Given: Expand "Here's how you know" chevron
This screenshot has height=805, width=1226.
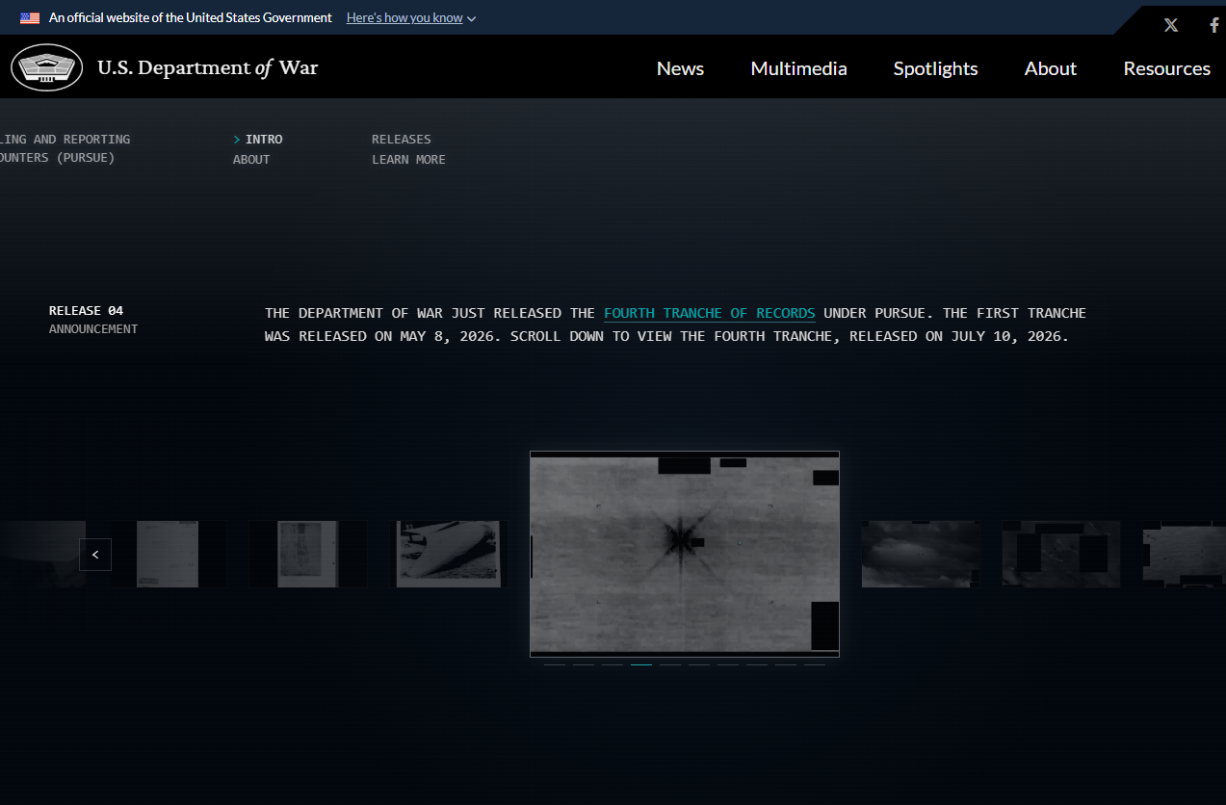Looking at the screenshot, I should [x=471, y=19].
